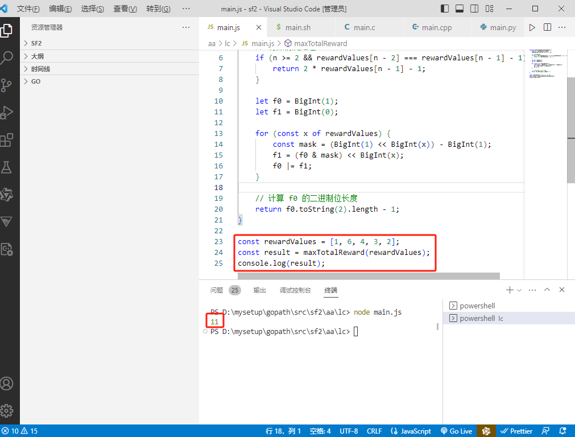Switch to the 调试控制台 debug console tab
The image size is (575, 437).
tap(295, 290)
